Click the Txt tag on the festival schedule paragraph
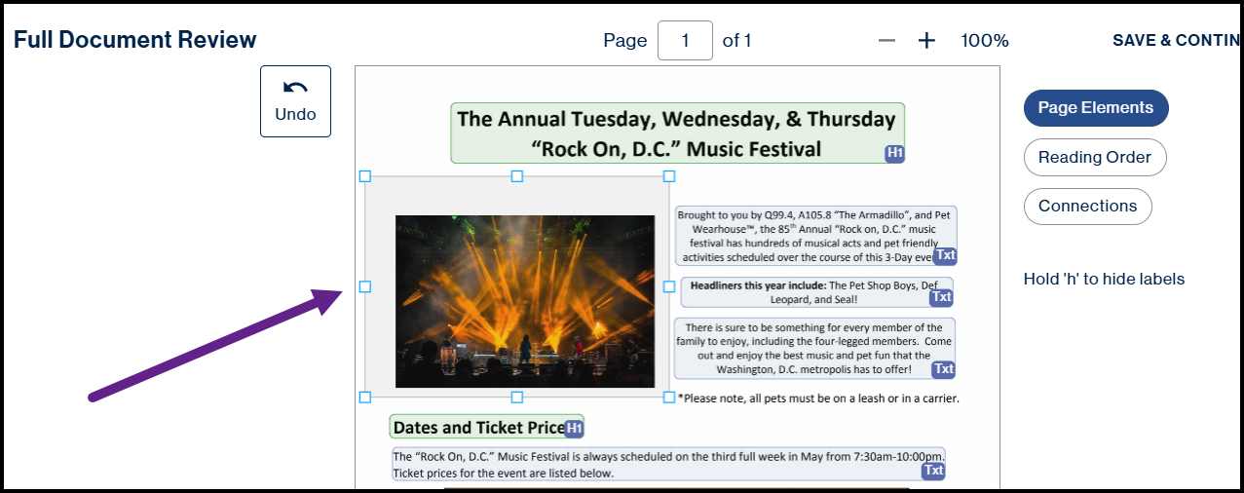 (x=933, y=472)
